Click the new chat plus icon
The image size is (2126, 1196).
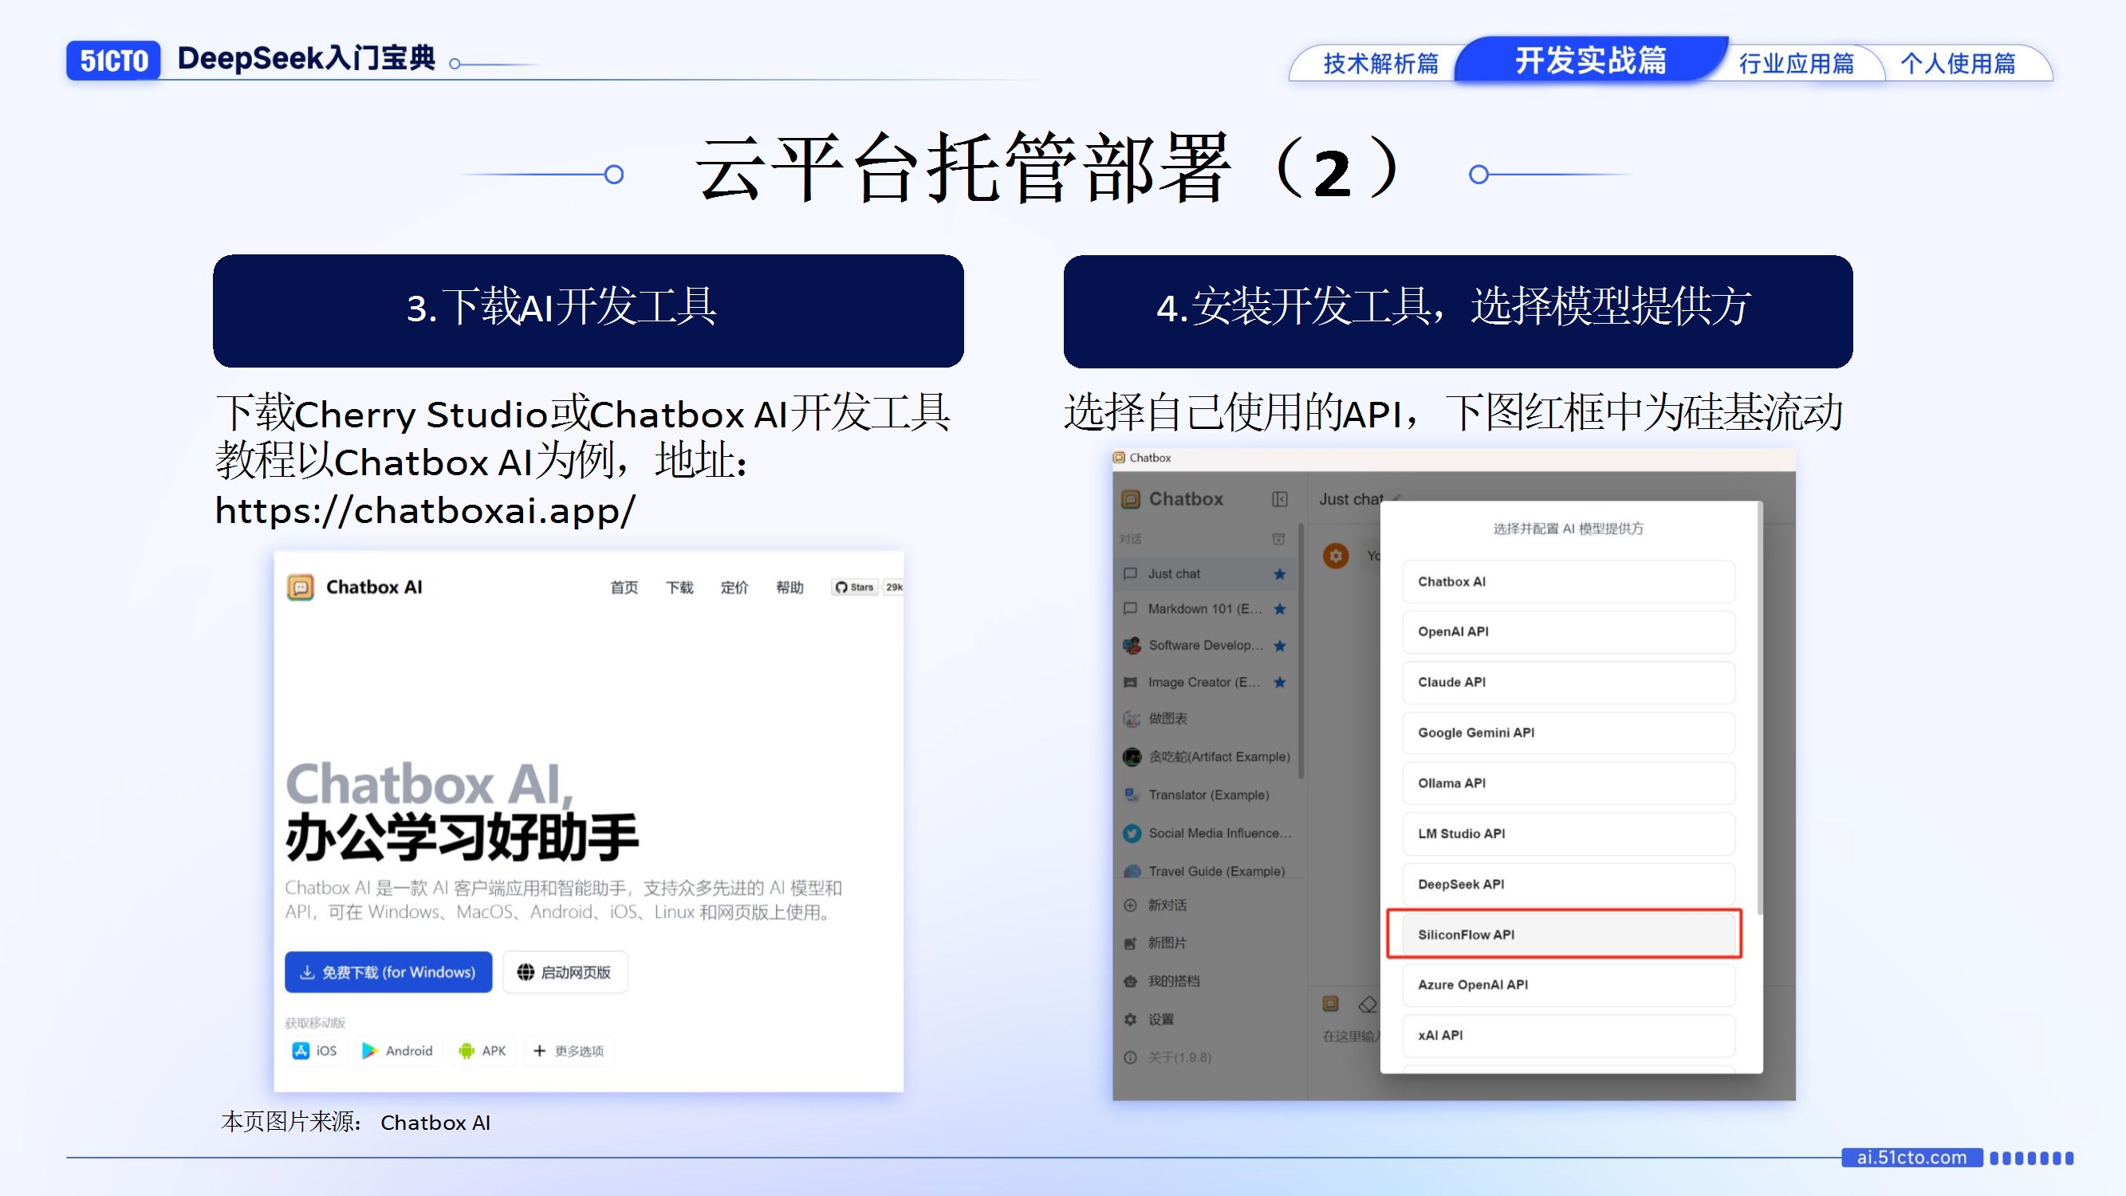coord(1131,905)
